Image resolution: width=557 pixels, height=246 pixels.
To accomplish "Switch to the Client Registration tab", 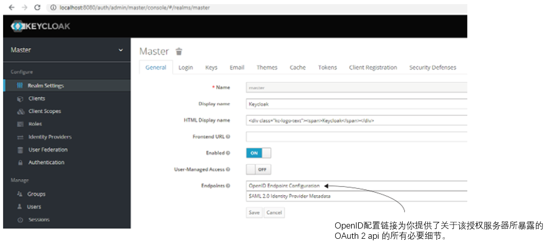I will (x=373, y=67).
